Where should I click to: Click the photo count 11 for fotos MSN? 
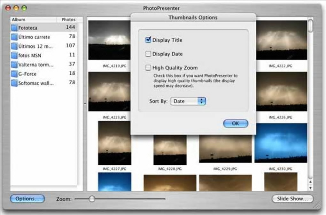point(72,55)
